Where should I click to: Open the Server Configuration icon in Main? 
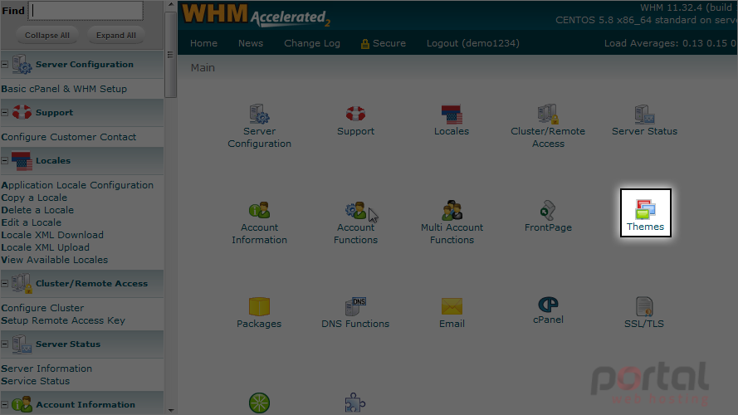click(x=259, y=115)
